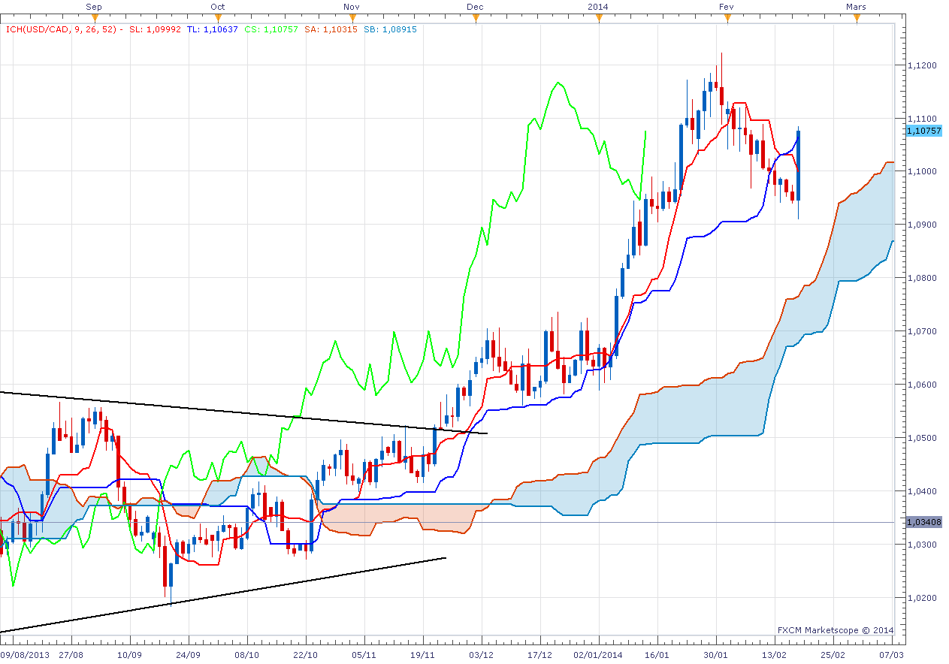Click the orange month marker under Oct
Screen dimensions: 949x664
pos(217,18)
